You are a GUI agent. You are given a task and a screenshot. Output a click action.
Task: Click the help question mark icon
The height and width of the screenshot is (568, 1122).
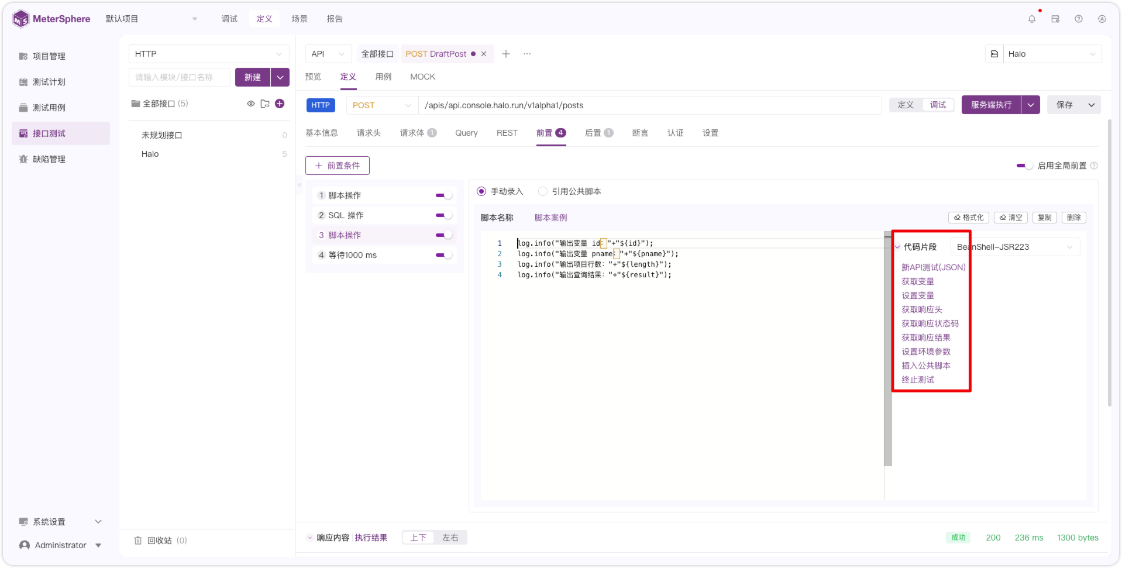click(x=1078, y=19)
